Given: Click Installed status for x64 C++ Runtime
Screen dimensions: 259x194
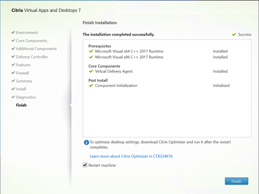Looking at the screenshot, I should click(x=220, y=51).
